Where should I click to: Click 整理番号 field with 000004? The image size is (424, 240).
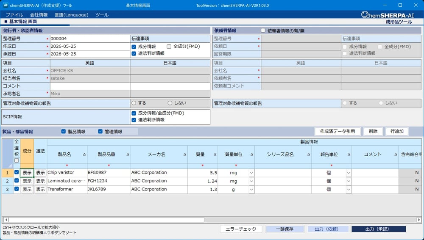coord(90,39)
